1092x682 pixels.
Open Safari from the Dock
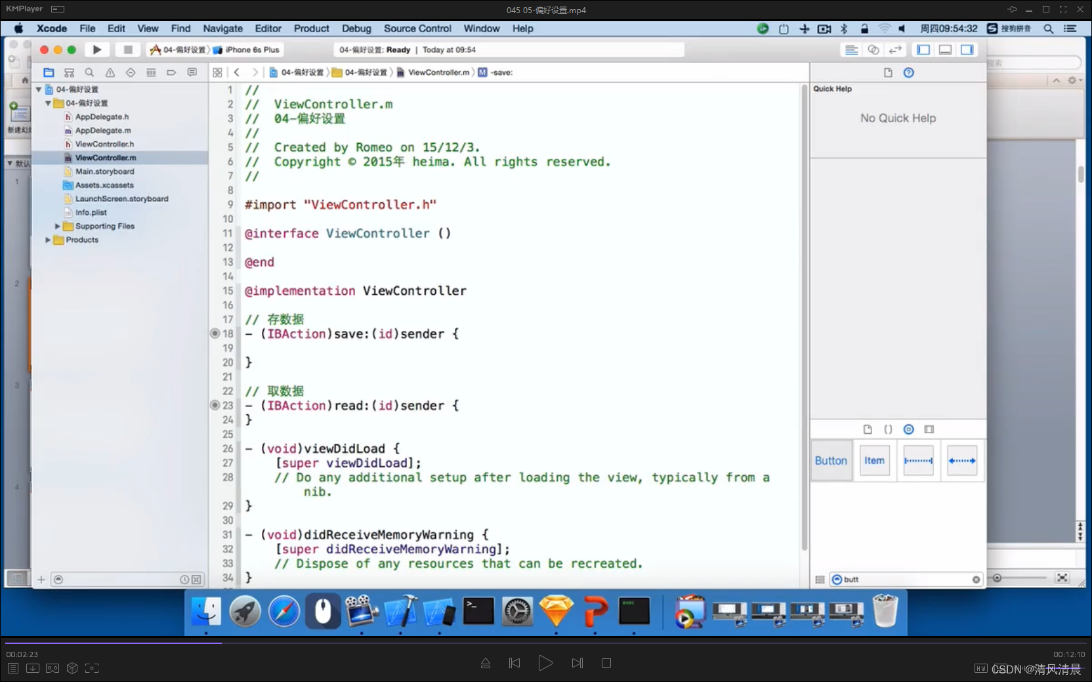pos(284,612)
